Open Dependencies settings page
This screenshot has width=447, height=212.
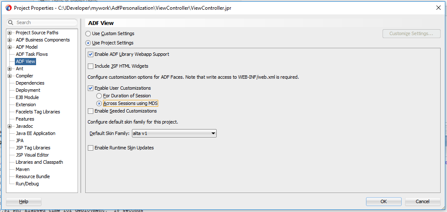(x=30, y=83)
